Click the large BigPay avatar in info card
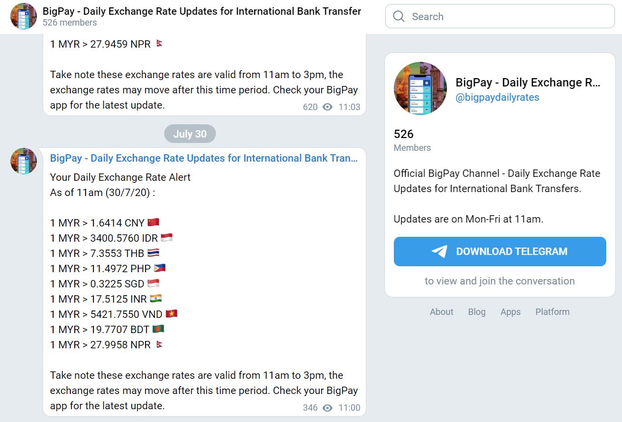 [x=420, y=88]
